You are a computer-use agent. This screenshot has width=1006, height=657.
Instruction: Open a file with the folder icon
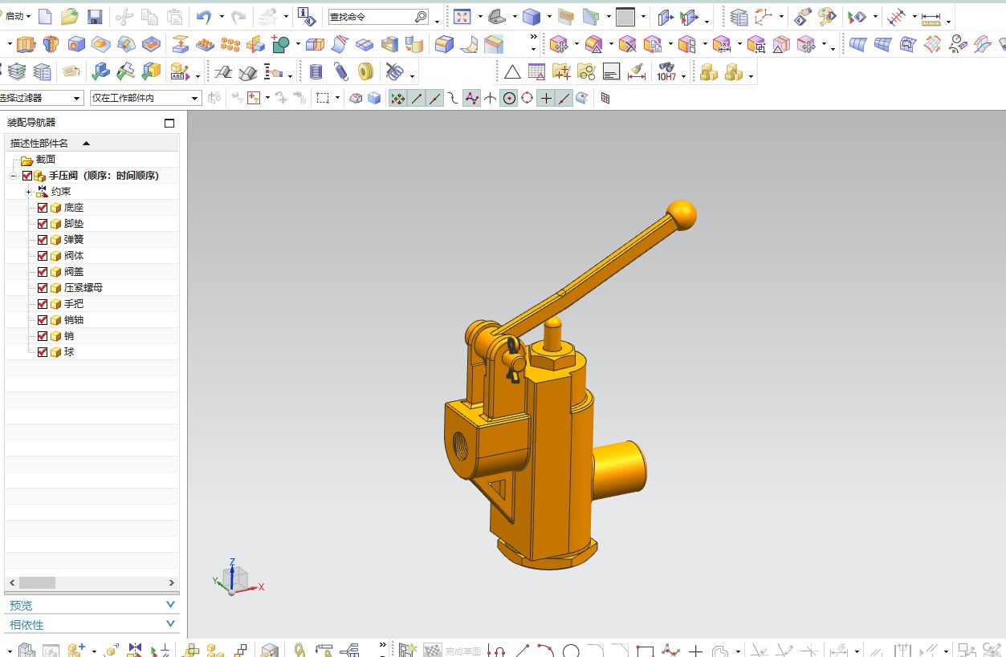coord(70,16)
